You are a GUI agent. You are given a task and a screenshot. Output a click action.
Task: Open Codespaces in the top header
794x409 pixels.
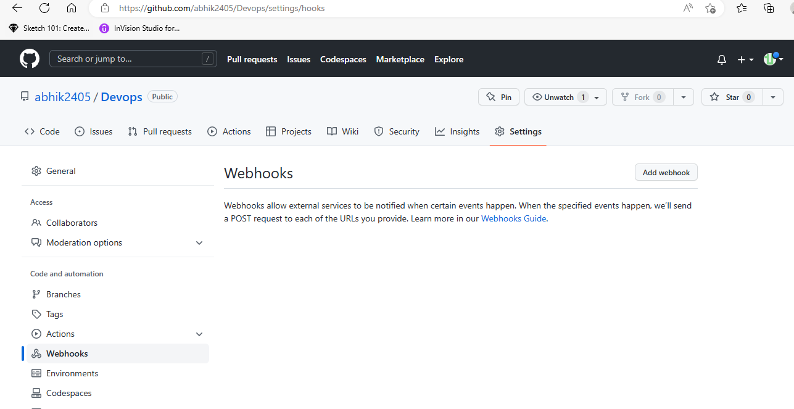tap(343, 59)
